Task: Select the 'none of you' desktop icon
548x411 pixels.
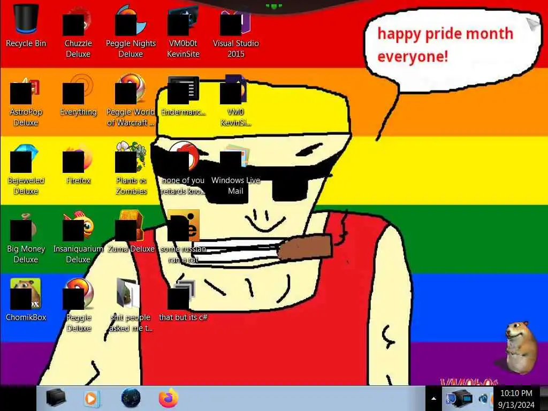Action: tap(183, 169)
